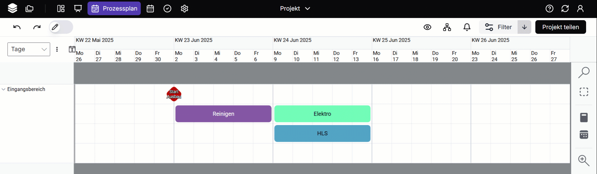The height and width of the screenshot is (174, 597).
Task: Activate the dashed selection box tool
Action: (x=584, y=92)
